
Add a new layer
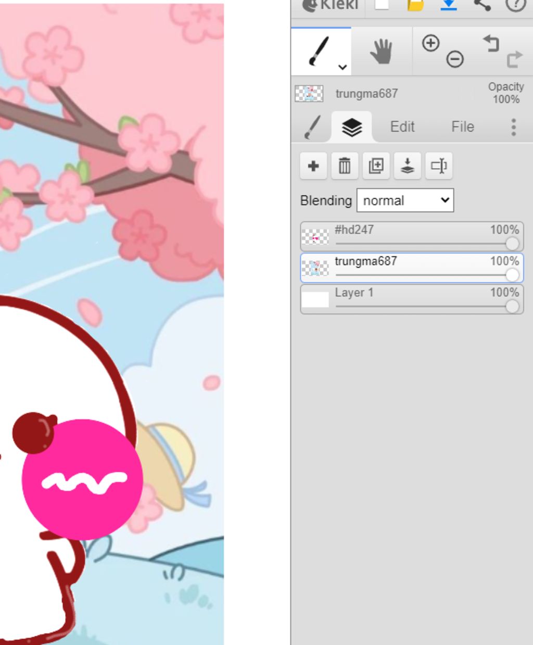(313, 166)
